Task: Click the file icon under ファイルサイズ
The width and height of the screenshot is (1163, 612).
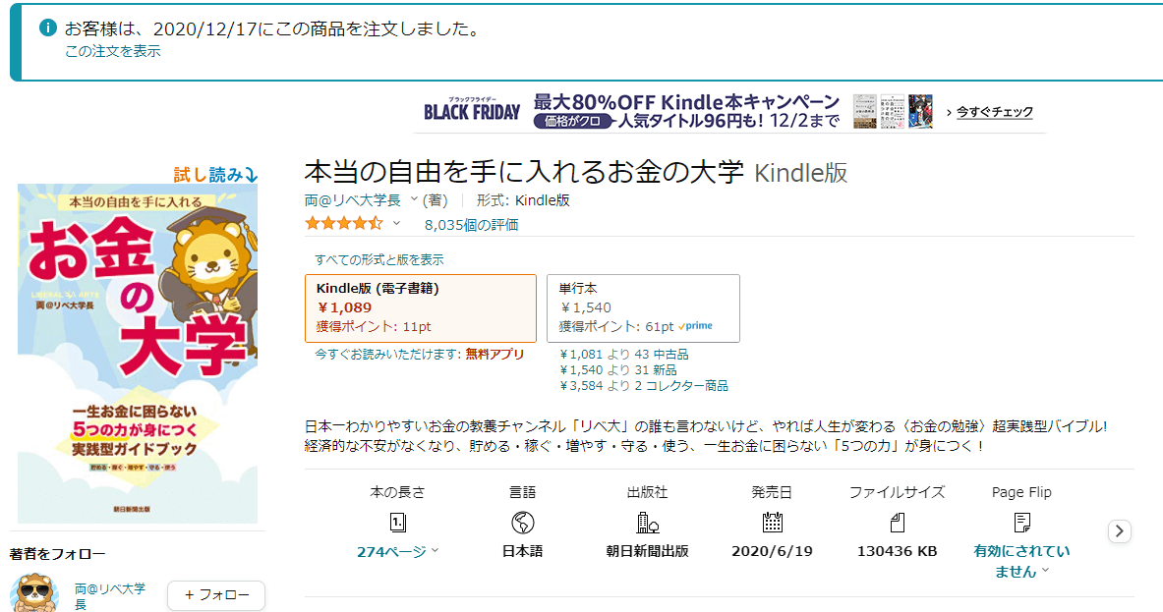Action: (898, 523)
